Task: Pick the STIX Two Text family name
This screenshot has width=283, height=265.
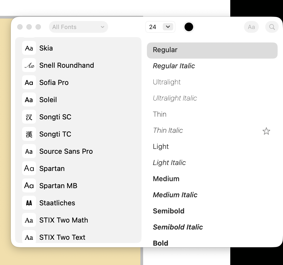Action: click(62, 237)
